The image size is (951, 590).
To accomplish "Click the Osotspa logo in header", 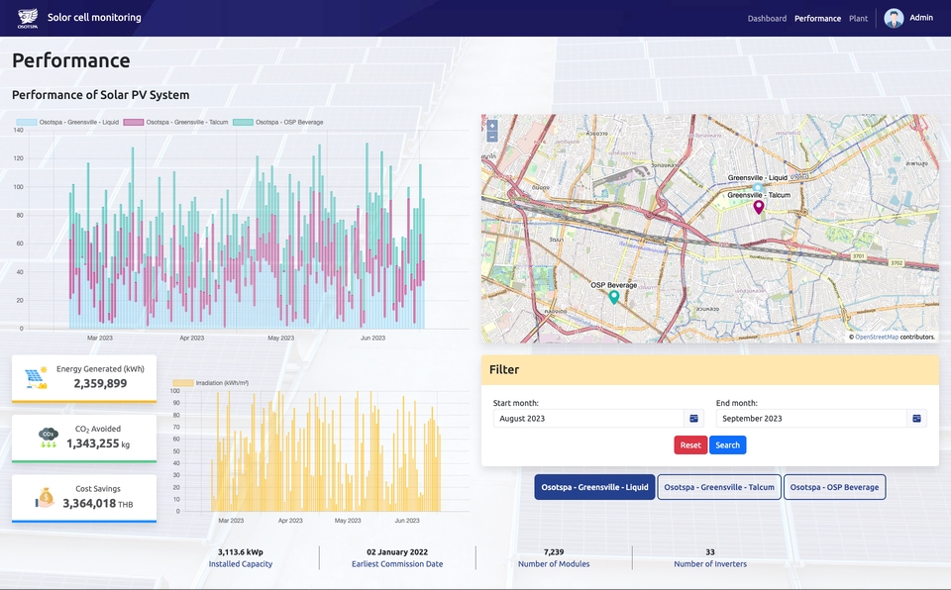I will pyautogui.click(x=28, y=18).
